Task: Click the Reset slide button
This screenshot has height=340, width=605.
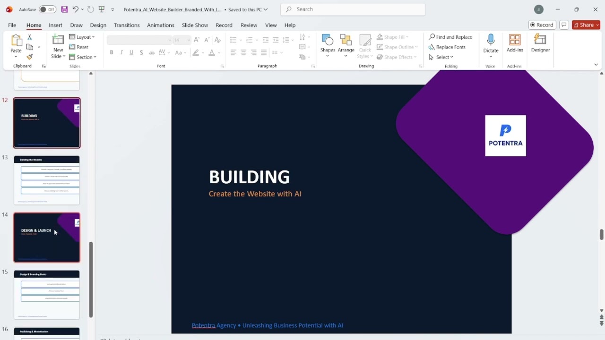Action: click(x=79, y=47)
